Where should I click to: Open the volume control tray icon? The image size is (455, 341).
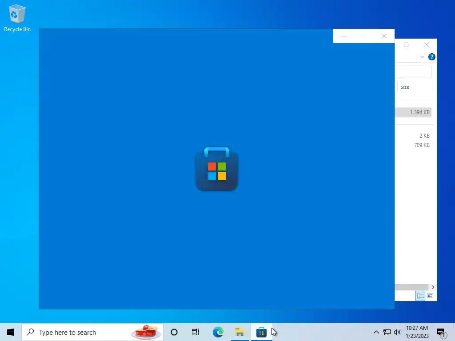pyautogui.click(x=397, y=332)
